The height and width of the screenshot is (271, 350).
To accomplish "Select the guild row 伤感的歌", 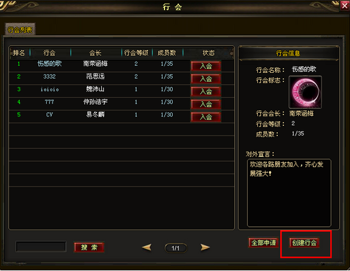I will pyautogui.click(x=122, y=65).
